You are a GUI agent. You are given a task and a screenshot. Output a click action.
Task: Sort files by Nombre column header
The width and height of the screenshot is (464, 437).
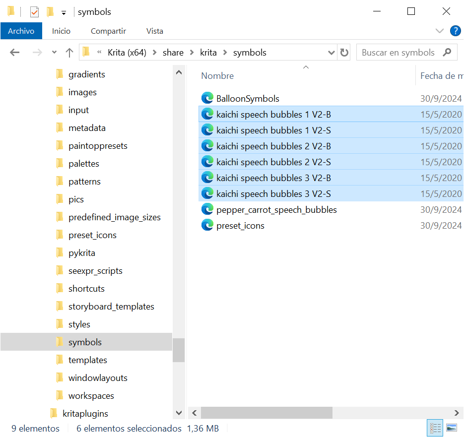[x=217, y=76]
